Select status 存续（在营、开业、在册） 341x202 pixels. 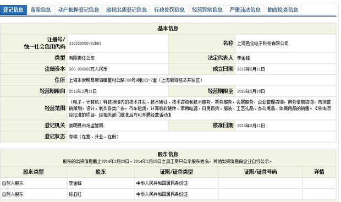[94, 137]
